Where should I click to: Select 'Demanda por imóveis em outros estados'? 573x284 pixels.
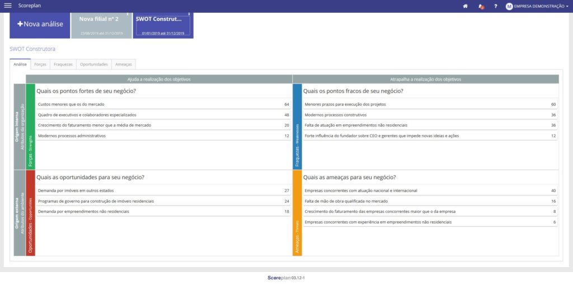[163, 190]
